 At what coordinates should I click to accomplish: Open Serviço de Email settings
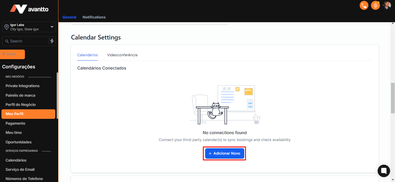pyautogui.click(x=20, y=170)
